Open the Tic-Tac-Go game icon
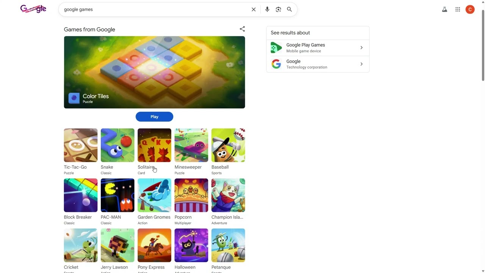The width and height of the screenshot is (485, 273). [x=81, y=145]
